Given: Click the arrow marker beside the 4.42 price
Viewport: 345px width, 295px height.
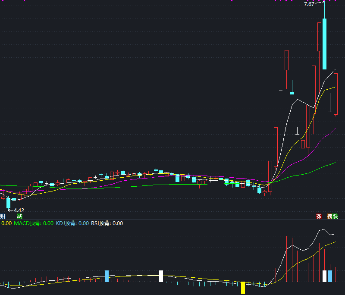Looking at the screenshot, I should pos(10,210).
